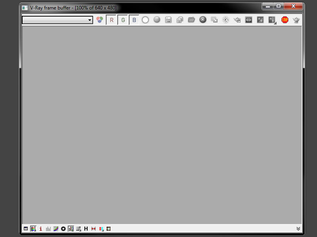317x237 pixels.
Task: Maximize the V-Ray frame buffer window
Action: (279, 6)
